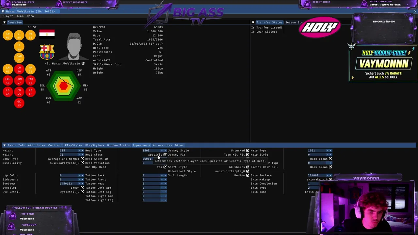The height and width of the screenshot is (235, 418).
Task: Click the Eyebrow value field 1450103
Action: 68,184
